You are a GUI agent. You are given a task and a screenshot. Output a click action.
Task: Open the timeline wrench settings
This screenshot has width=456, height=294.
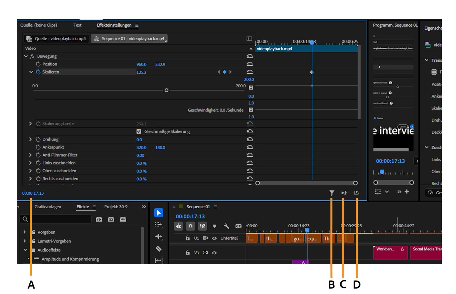coord(226,226)
